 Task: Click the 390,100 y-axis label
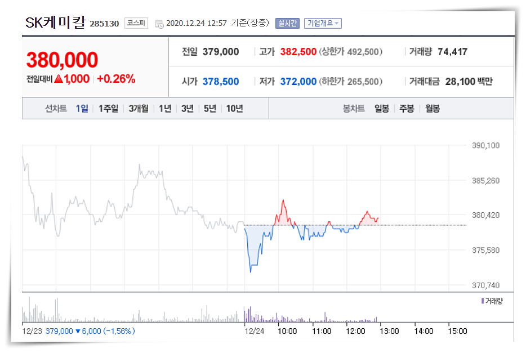485,145
